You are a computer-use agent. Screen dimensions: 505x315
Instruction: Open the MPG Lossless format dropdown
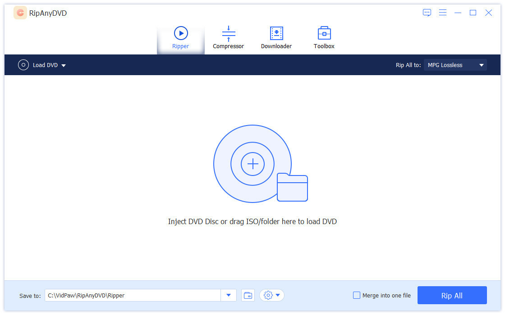pos(455,65)
